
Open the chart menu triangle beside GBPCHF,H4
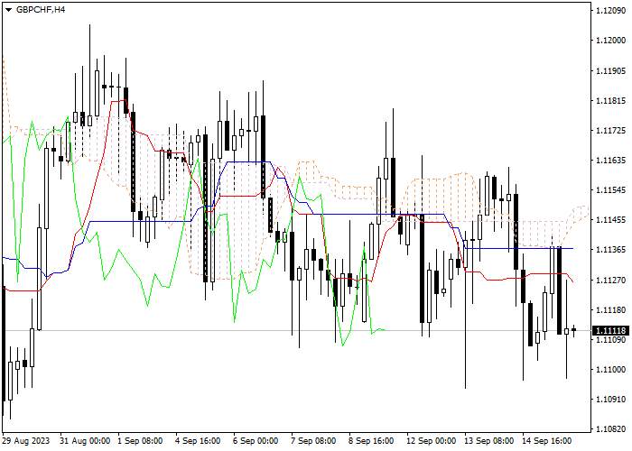[8, 10]
